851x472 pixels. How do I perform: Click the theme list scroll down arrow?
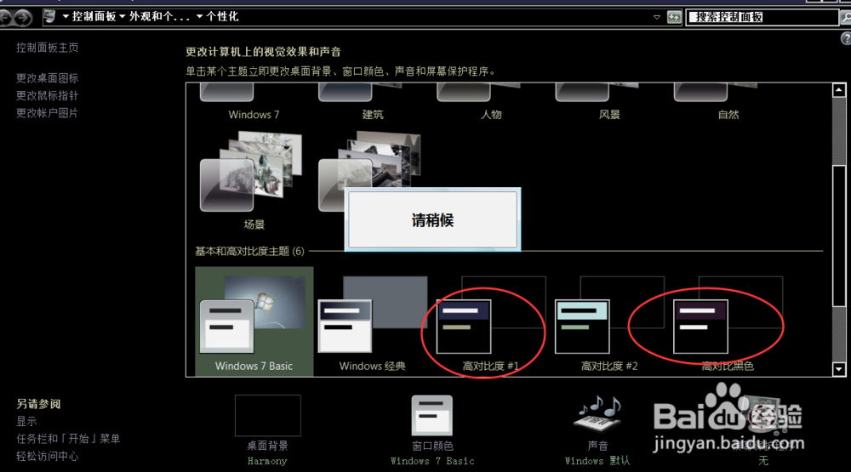pyautogui.click(x=839, y=369)
